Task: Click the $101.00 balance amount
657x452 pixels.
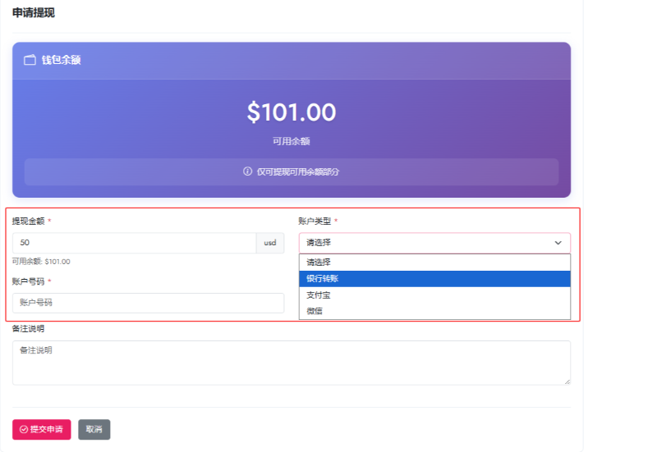Action: tap(292, 112)
